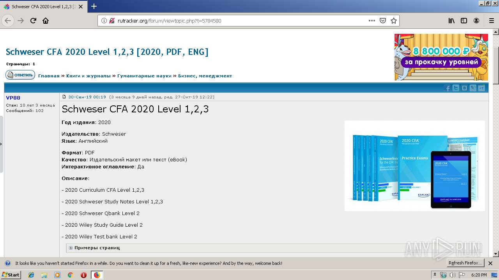Open the 30-Сен-19 00:19 post date link

click(87, 97)
